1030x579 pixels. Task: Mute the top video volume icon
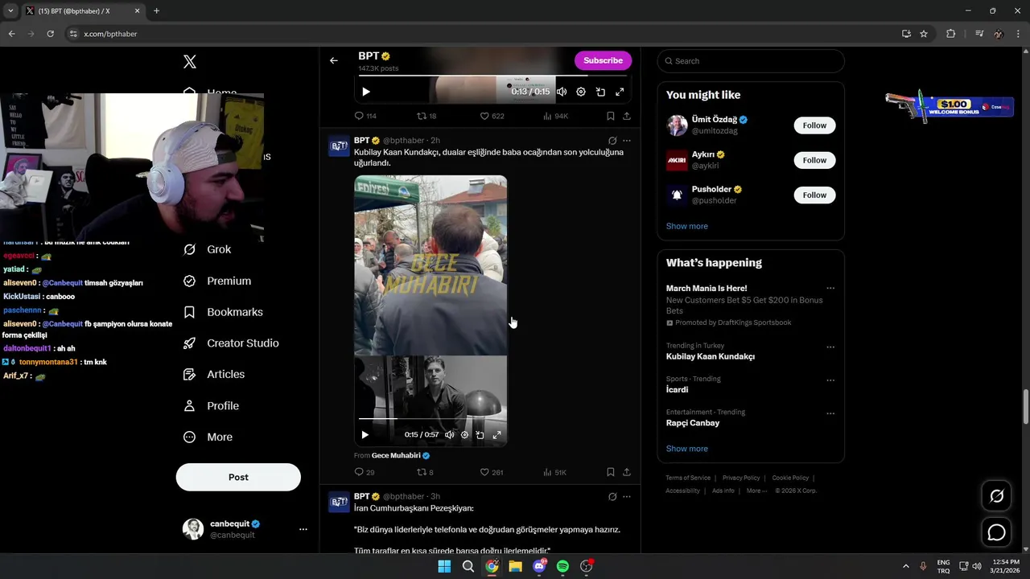pos(562,92)
